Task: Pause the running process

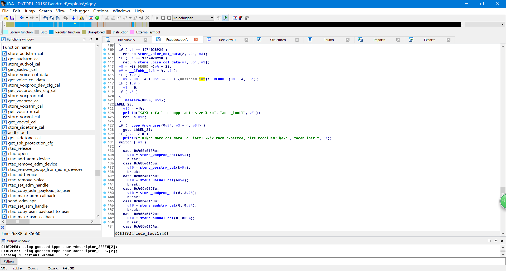Action: [163, 18]
